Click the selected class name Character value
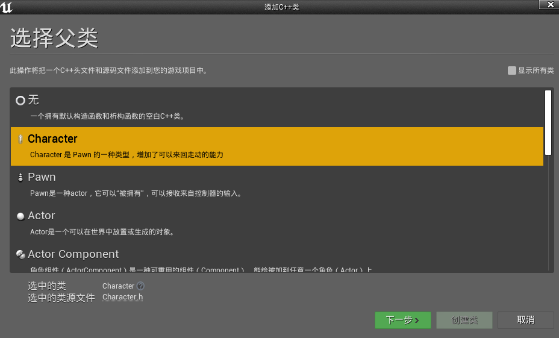 click(118, 286)
